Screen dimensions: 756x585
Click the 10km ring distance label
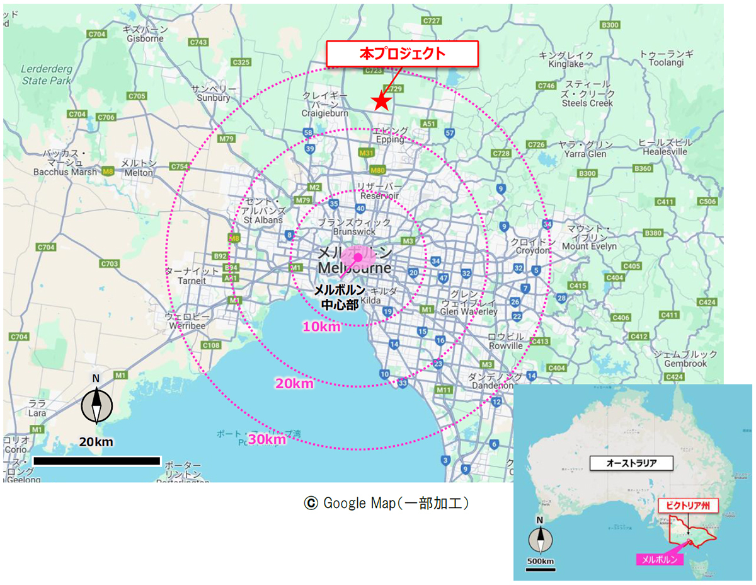tap(321, 327)
